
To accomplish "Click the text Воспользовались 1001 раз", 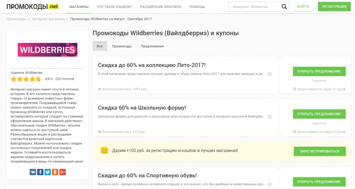I will (x=122, y=89).
